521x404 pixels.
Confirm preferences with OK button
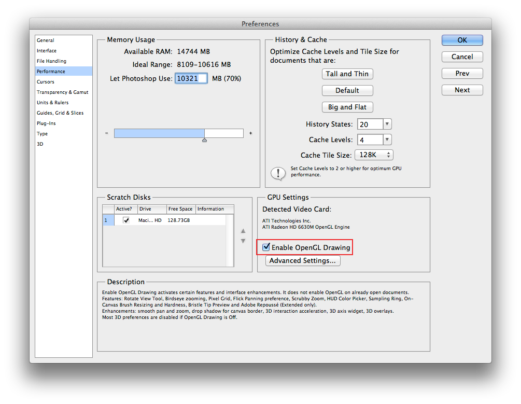point(462,40)
